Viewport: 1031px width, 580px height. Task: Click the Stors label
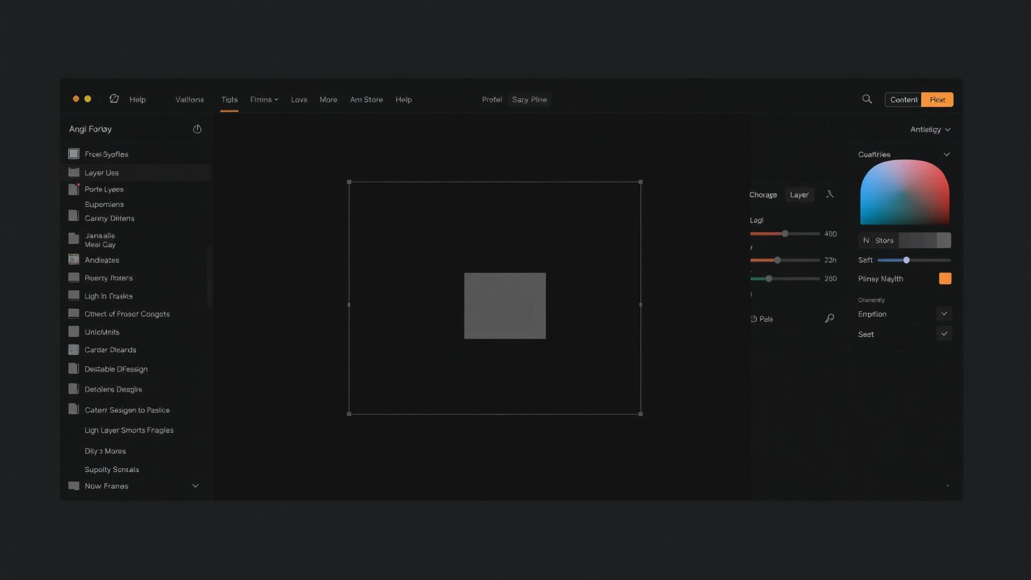tap(884, 240)
